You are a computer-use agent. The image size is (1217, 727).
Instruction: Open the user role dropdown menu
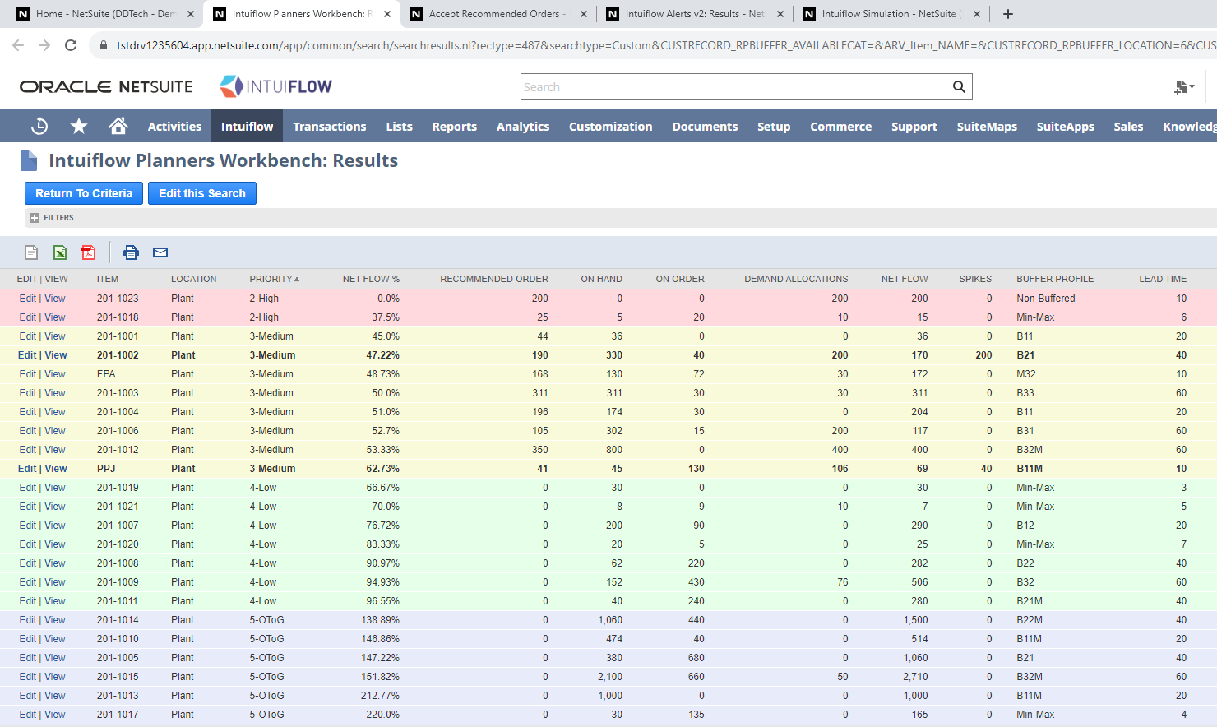coord(1184,86)
